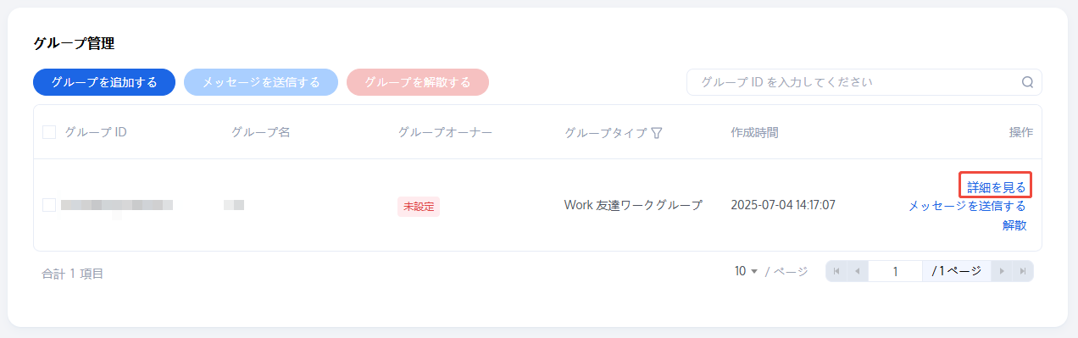Viewport: 1078px width, 338px height.
Task: Click the グループを追加する button
Action: coord(104,82)
